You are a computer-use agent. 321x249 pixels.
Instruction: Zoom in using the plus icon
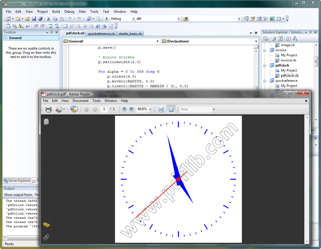[131, 109]
